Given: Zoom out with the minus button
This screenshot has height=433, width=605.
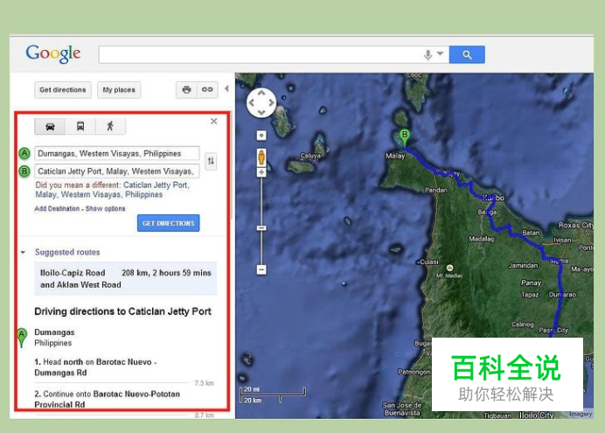Looking at the screenshot, I should [x=261, y=269].
